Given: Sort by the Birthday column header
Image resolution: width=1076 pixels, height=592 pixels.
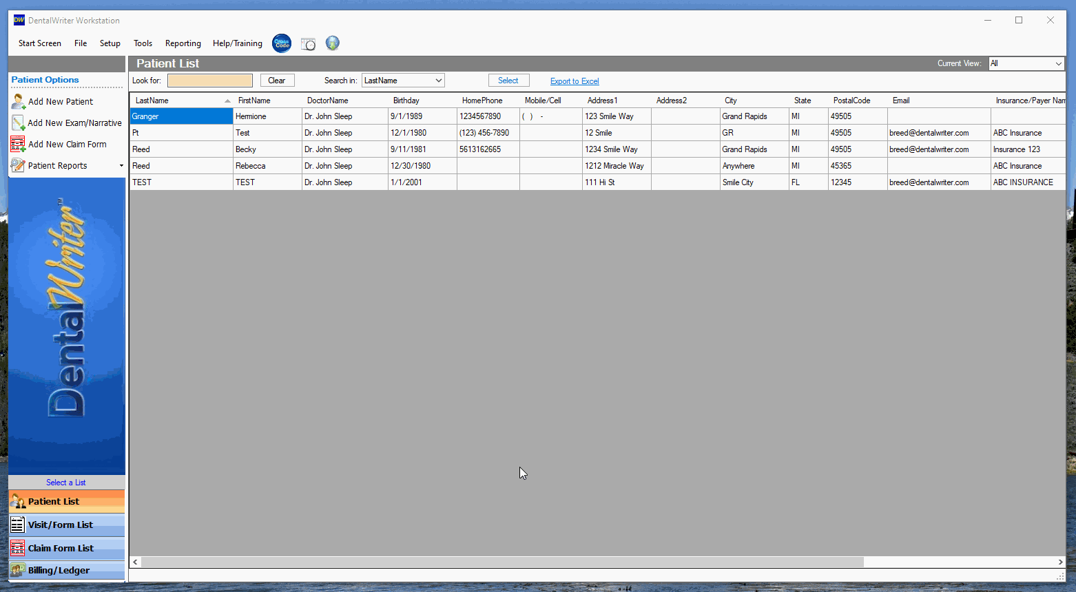Looking at the screenshot, I should tap(422, 101).
